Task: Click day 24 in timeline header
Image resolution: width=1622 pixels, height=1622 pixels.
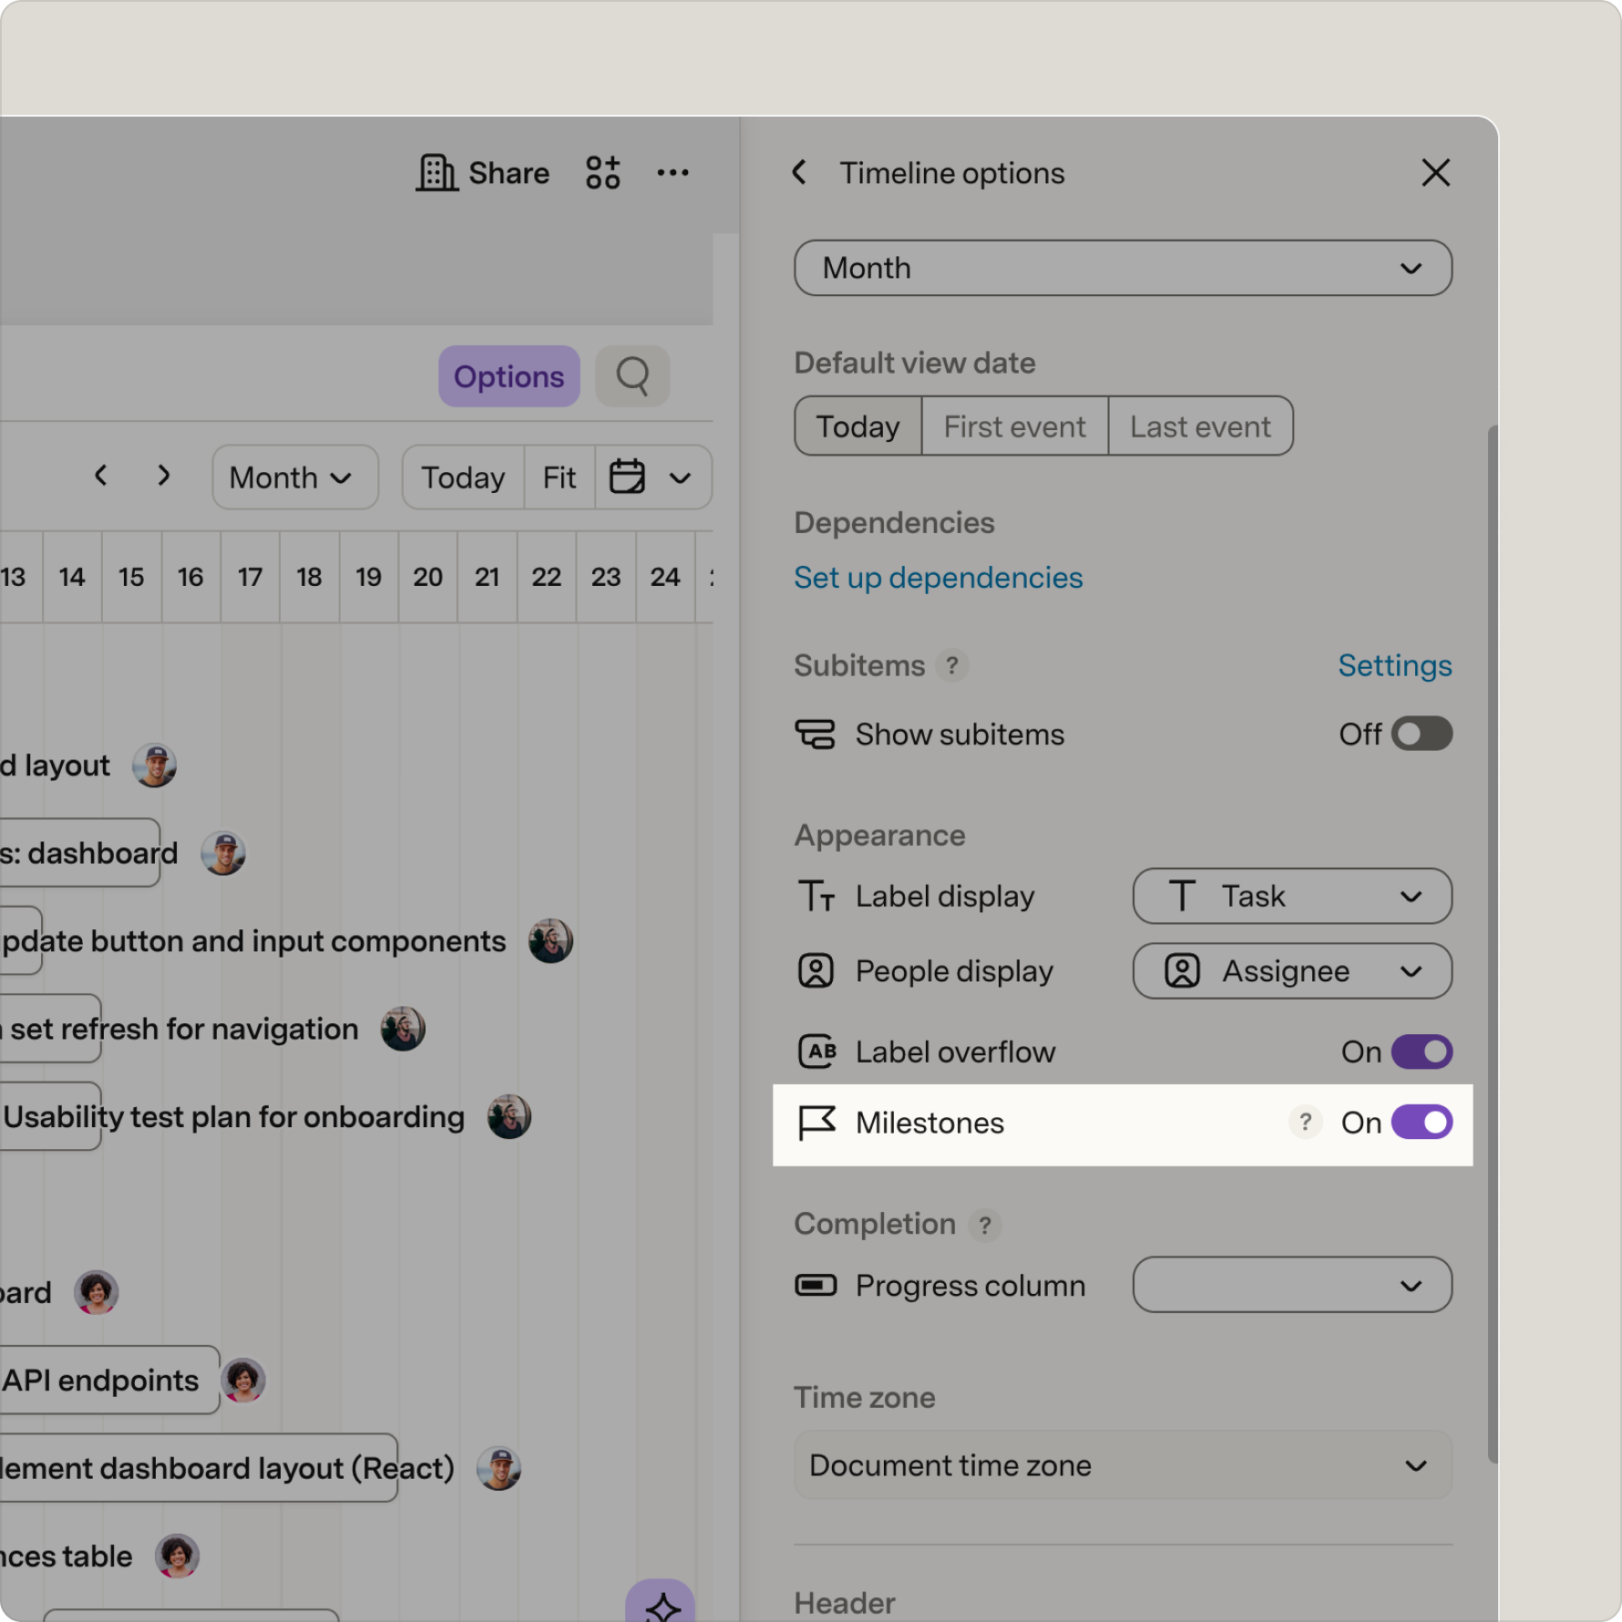Action: [665, 577]
